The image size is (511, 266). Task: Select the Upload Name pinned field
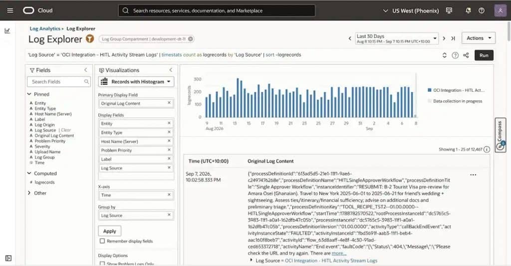47,152
